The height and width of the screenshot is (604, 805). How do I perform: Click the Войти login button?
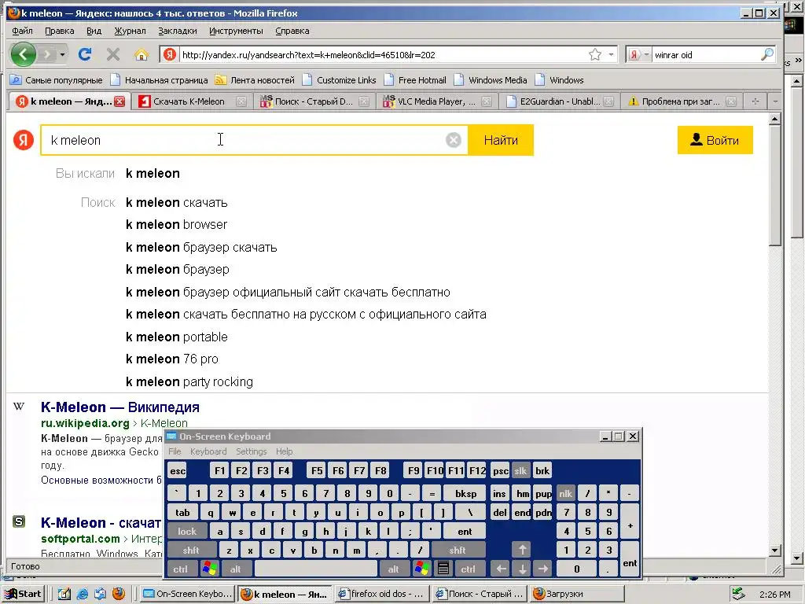point(715,140)
